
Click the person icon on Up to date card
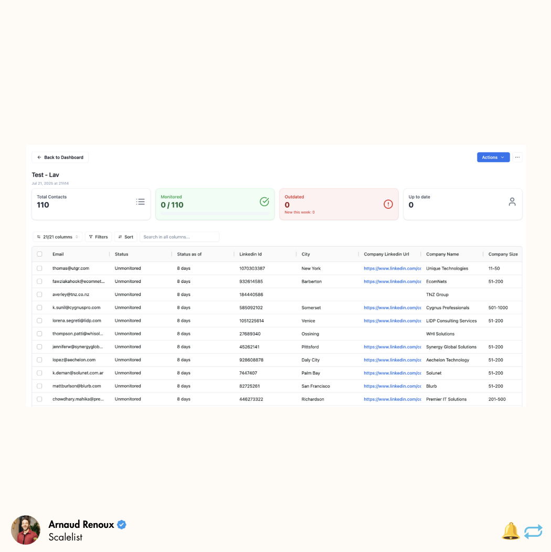coord(512,201)
